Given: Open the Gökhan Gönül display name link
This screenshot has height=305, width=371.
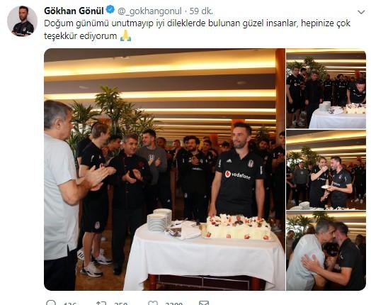Looking at the screenshot, I should pos(74,11).
